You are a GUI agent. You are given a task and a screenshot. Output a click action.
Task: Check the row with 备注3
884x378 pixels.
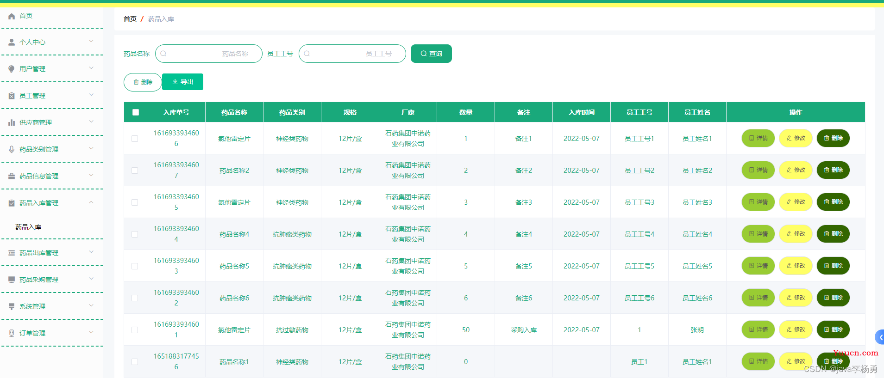coord(135,202)
